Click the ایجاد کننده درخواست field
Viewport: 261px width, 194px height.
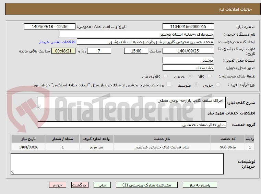click(145, 41)
